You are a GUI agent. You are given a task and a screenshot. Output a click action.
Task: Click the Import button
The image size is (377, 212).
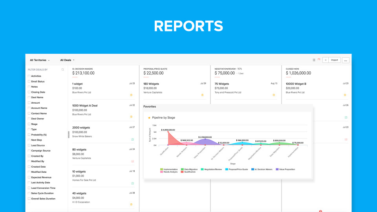click(334, 60)
